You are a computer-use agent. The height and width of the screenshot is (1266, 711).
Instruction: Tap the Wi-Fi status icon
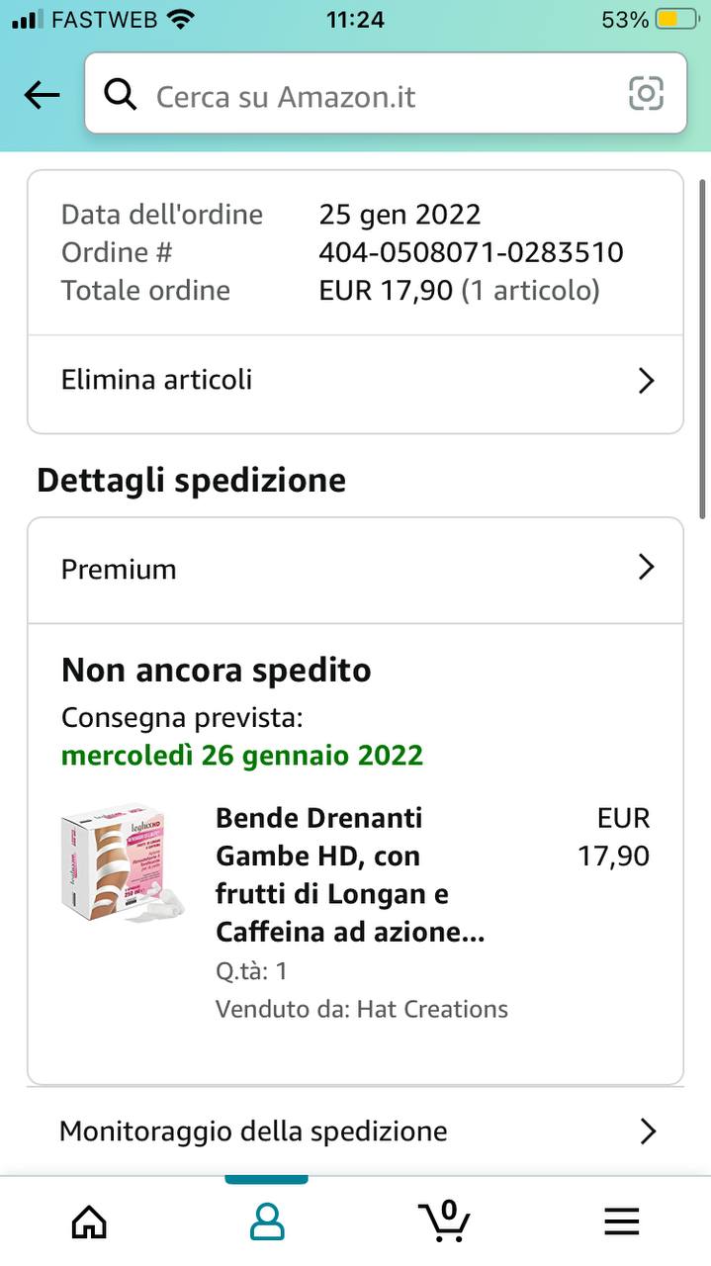point(181,20)
